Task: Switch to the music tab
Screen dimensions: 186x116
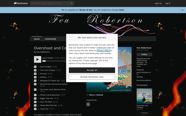Action: (37, 39)
